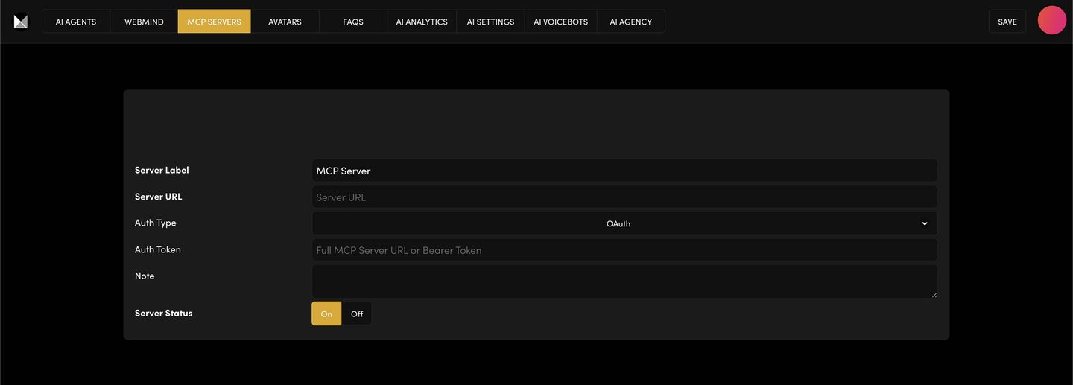Click into the Auth Token field

coord(624,250)
